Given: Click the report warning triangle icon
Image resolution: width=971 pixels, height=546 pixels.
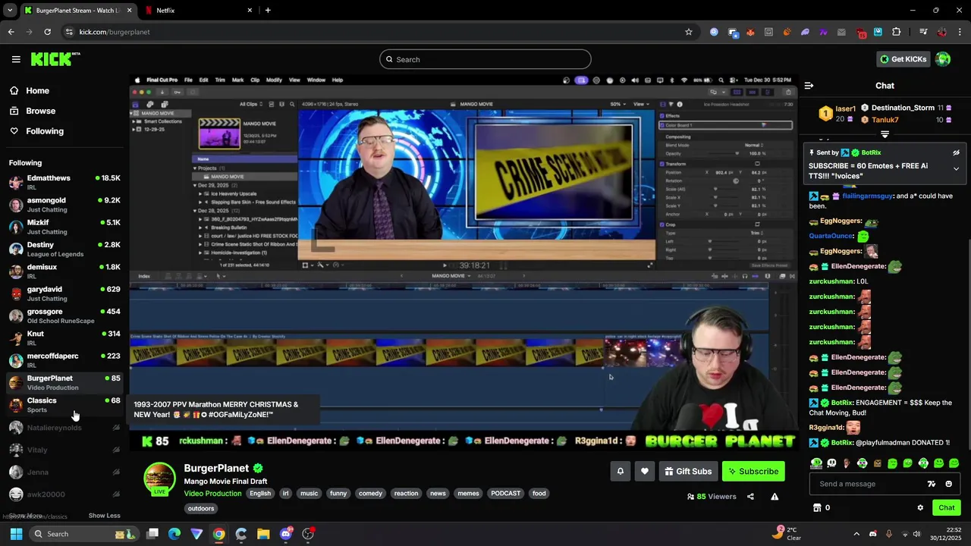Looking at the screenshot, I should (775, 497).
